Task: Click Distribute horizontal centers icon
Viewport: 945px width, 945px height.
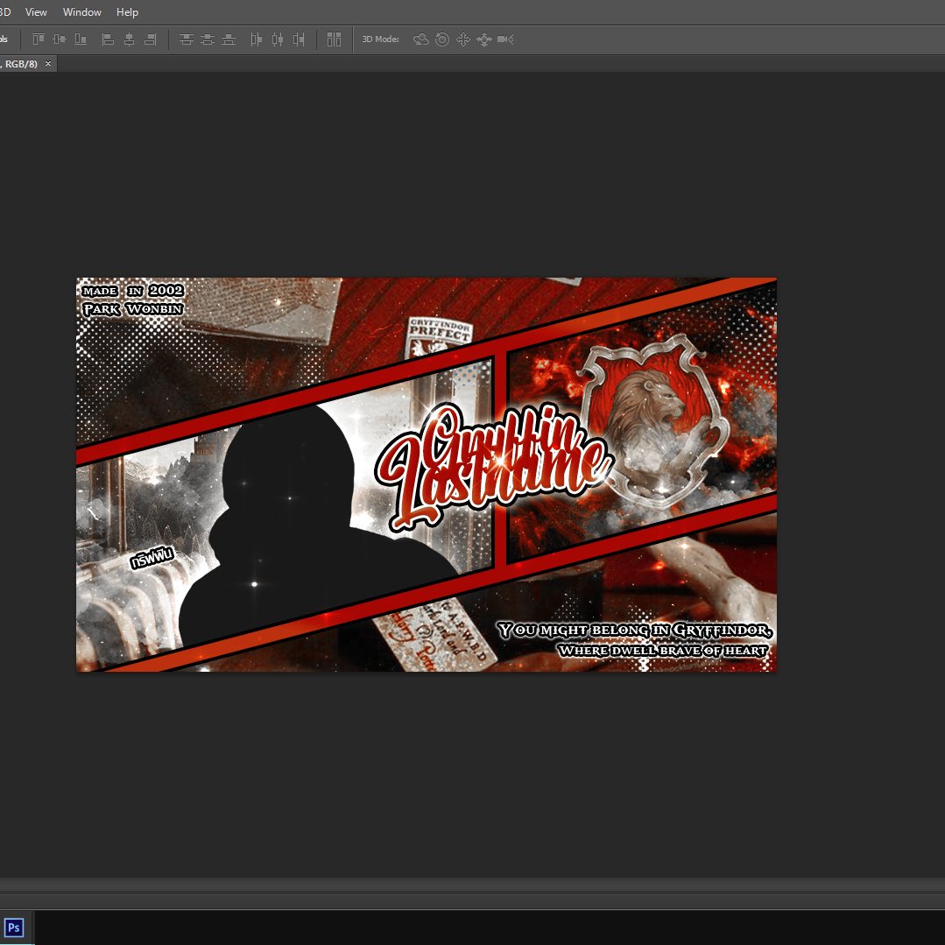Action: coord(278,39)
